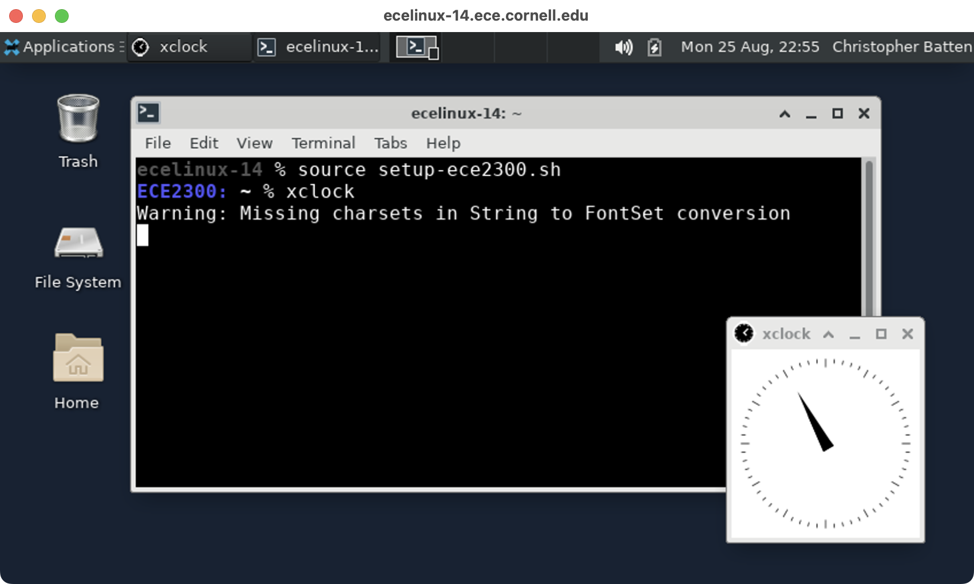The width and height of the screenshot is (974, 584).
Task: Click the red close button of the macOS window
Action: [x=16, y=16]
